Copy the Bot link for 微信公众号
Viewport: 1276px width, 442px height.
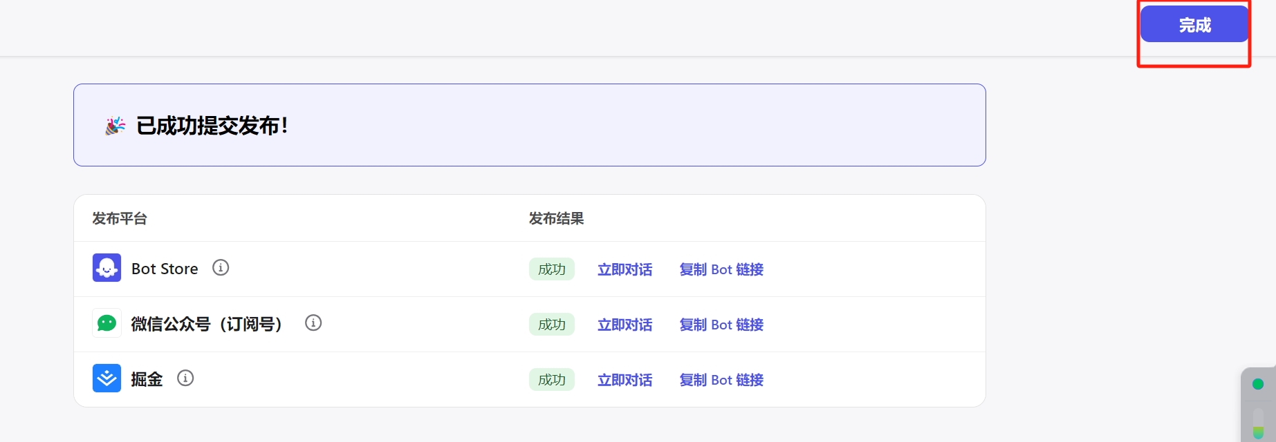pos(721,325)
